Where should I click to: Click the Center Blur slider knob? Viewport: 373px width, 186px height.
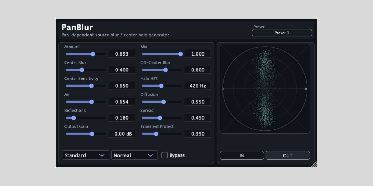click(x=82, y=70)
